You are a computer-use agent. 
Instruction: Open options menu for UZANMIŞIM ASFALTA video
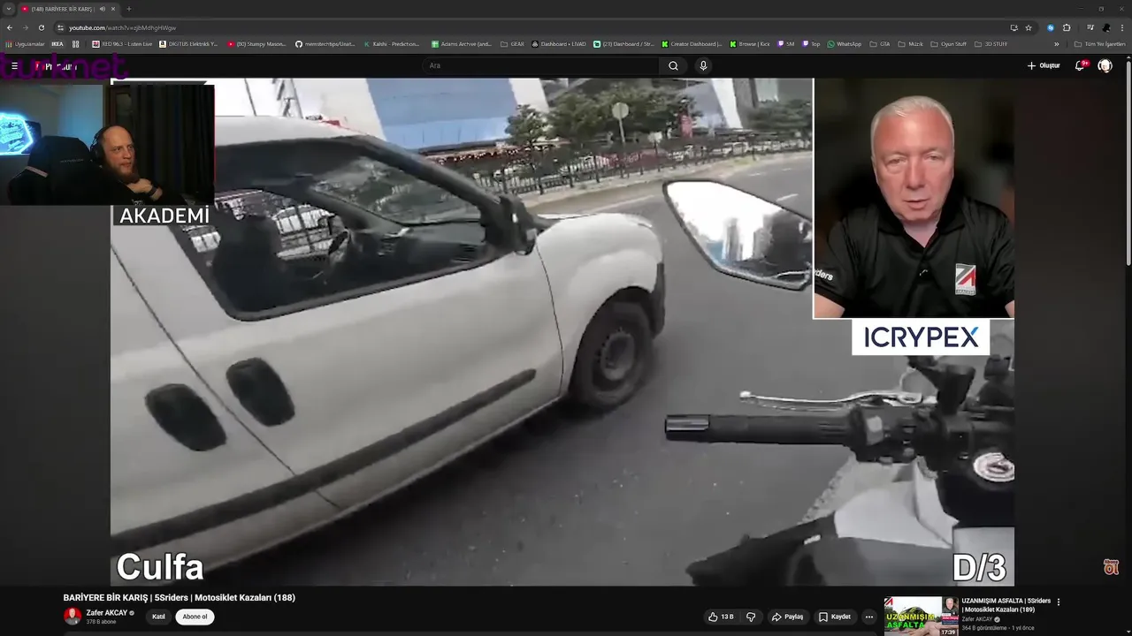tap(1059, 602)
